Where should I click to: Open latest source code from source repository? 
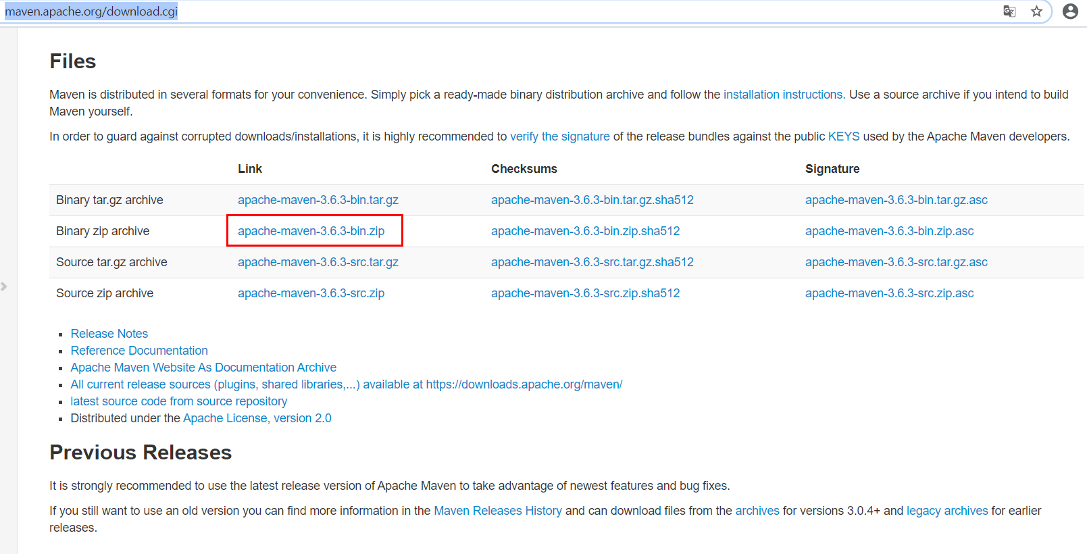coord(179,401)
